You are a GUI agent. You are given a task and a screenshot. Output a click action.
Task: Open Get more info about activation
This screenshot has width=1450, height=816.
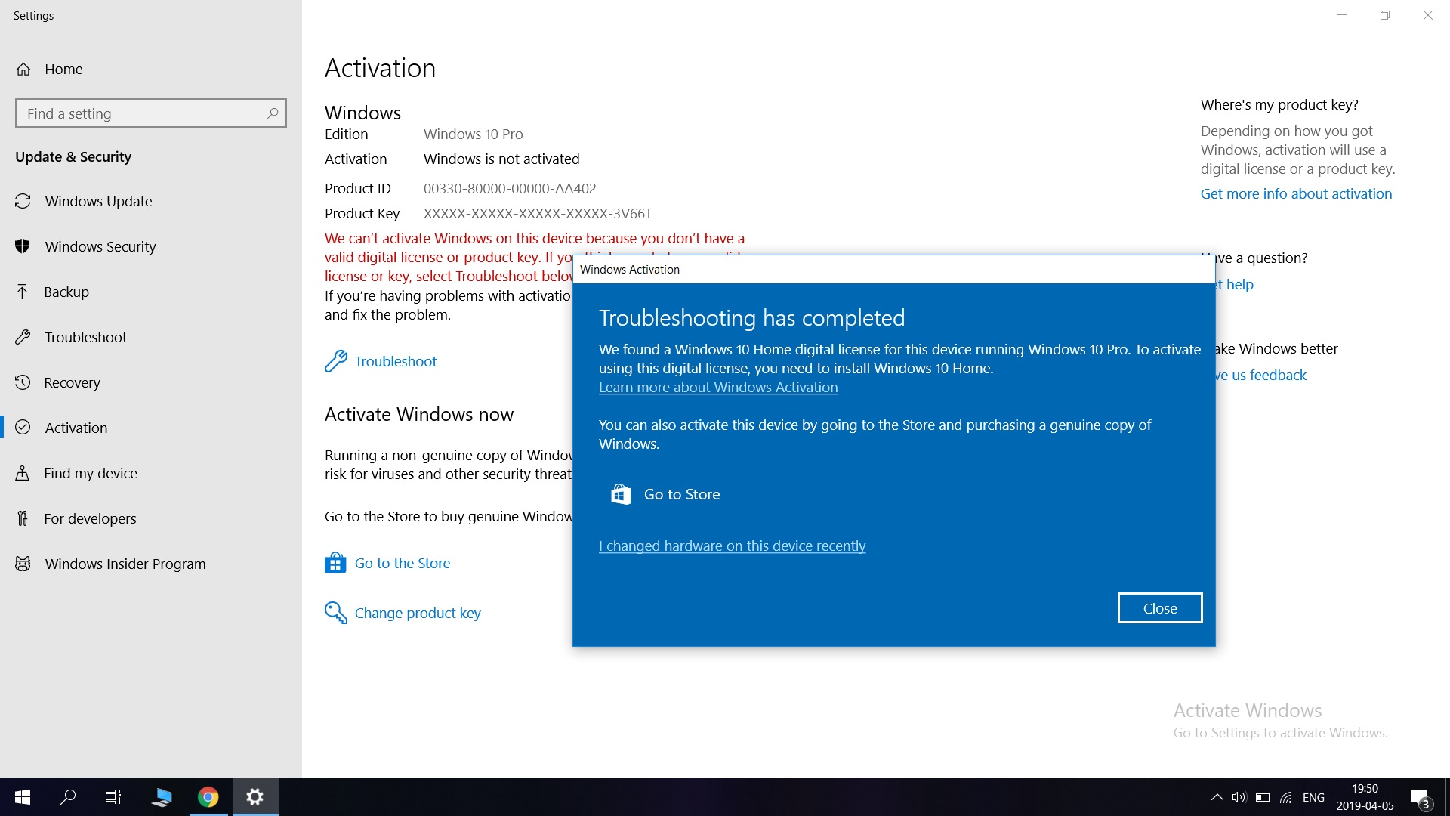click(x=1296, y=193)
